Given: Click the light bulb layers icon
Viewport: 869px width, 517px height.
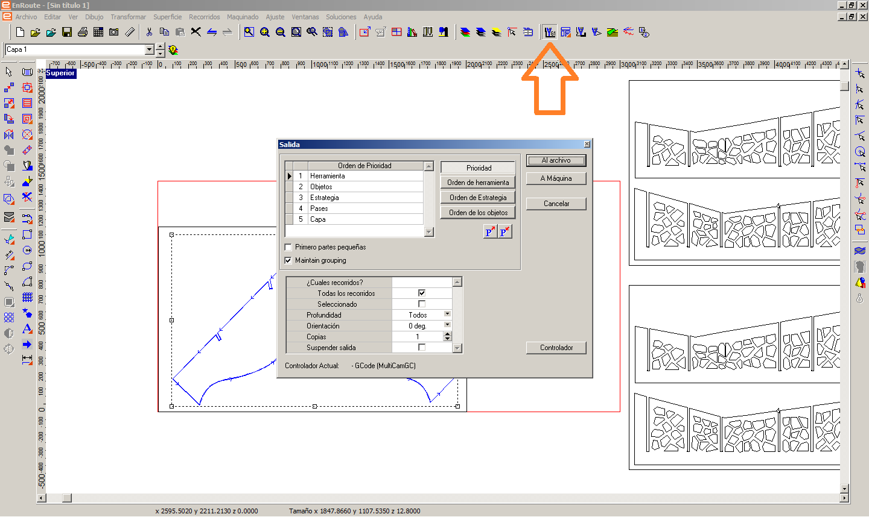Looking at the screenshot, I should [x=173, y=49].
